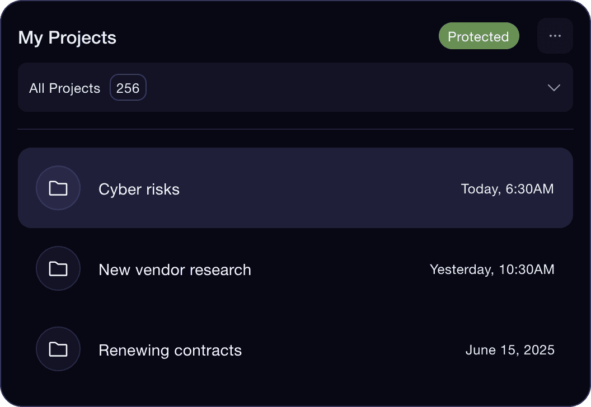
Task: Click the New vendor research folder icon
Action: click(x=58, y=269)
